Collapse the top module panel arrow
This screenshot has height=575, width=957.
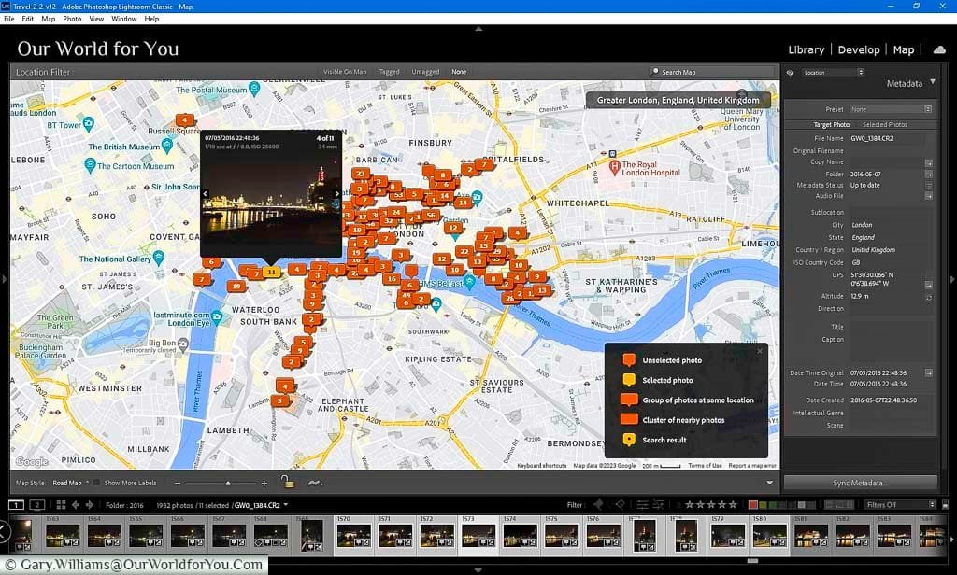tap(478, 29)
